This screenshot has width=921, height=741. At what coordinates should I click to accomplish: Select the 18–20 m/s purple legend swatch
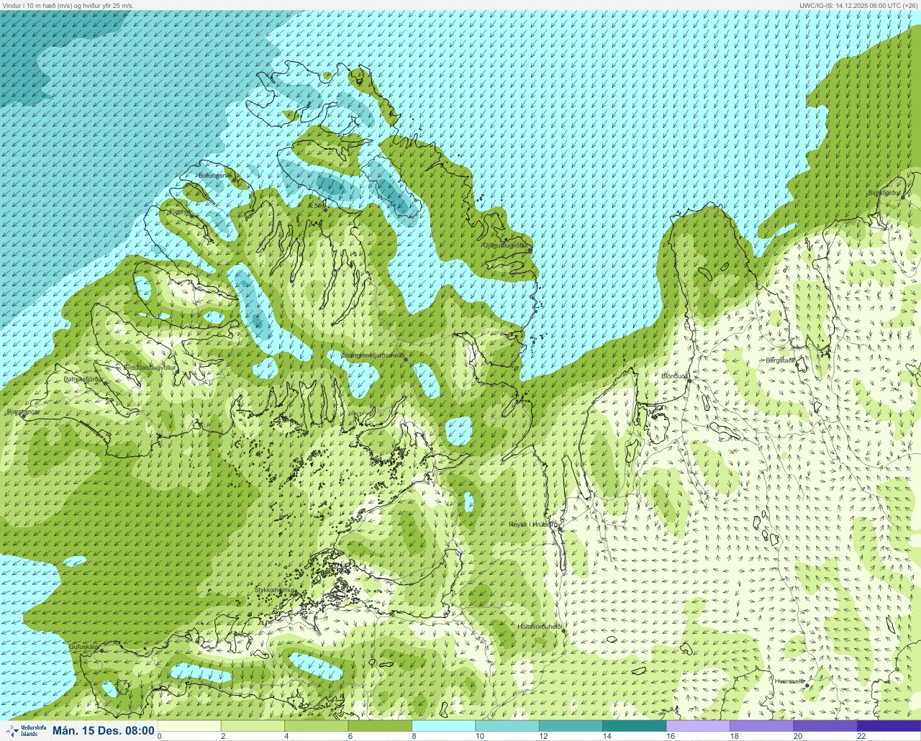click(x=761, y=725)
